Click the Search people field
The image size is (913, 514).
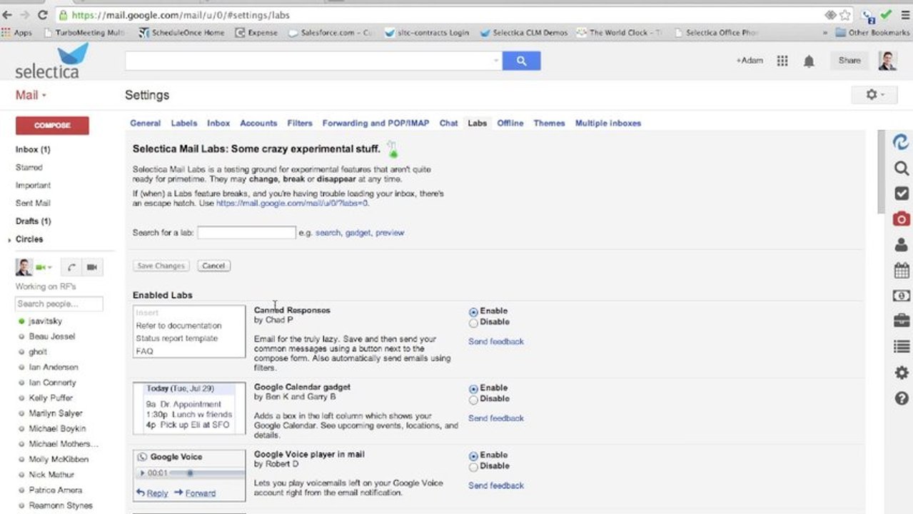[x=59, y=304]
